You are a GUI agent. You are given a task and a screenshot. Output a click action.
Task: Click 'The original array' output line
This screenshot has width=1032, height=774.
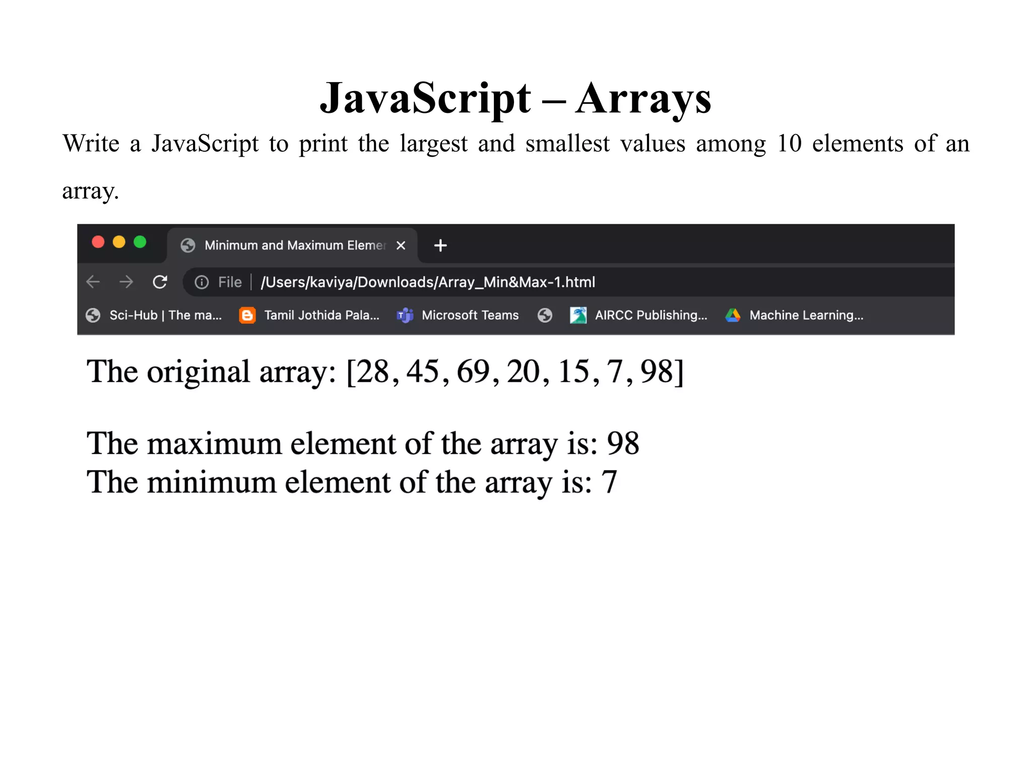point(385,372)
